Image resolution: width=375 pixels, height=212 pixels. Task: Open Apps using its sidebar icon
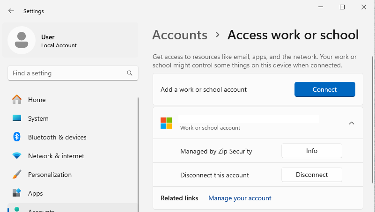17,193
